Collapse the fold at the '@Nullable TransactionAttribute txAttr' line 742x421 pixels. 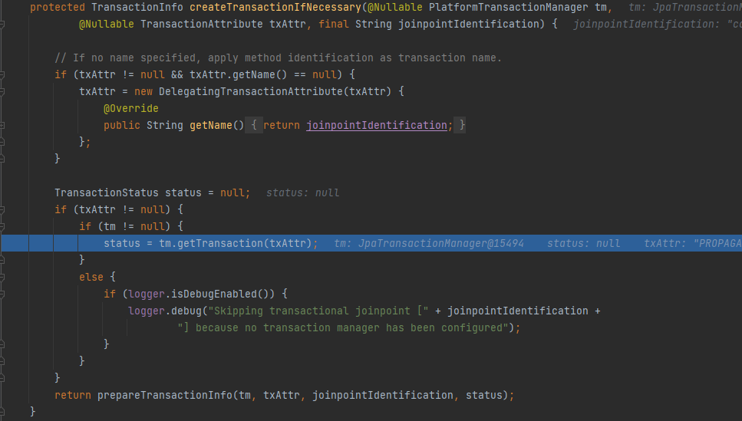coord(2,24)
